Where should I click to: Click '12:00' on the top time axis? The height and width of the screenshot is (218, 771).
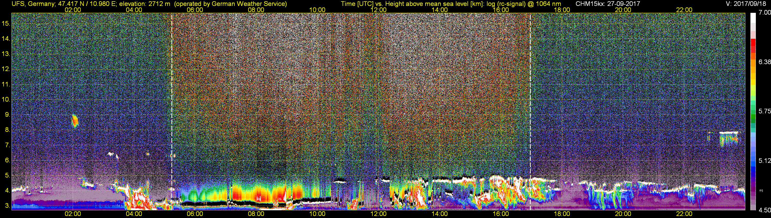378,10
